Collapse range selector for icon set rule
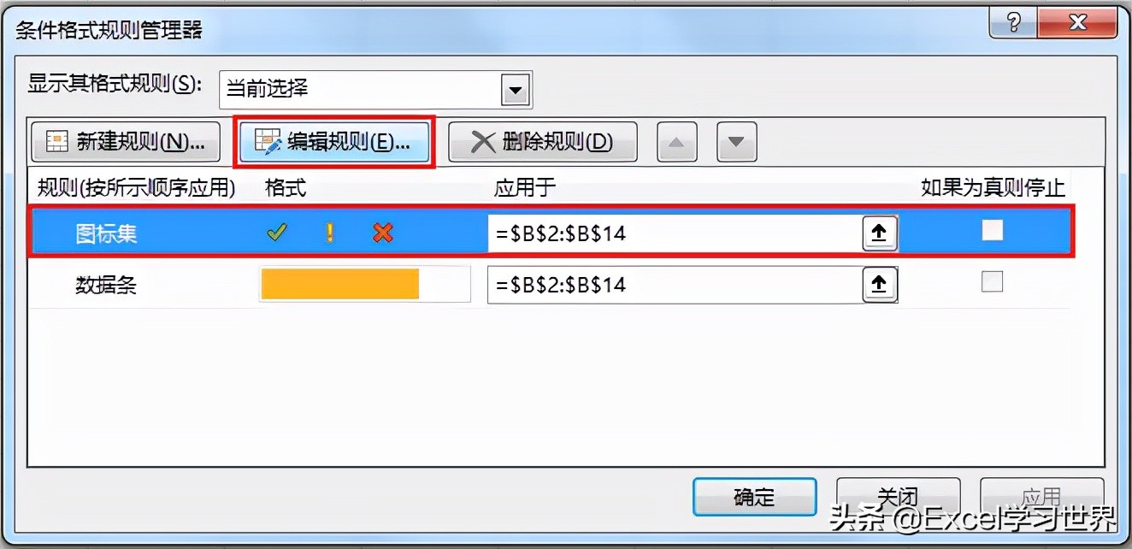Screen dimensions: 1132x549 pyautogui.click(x=879, y=233)
